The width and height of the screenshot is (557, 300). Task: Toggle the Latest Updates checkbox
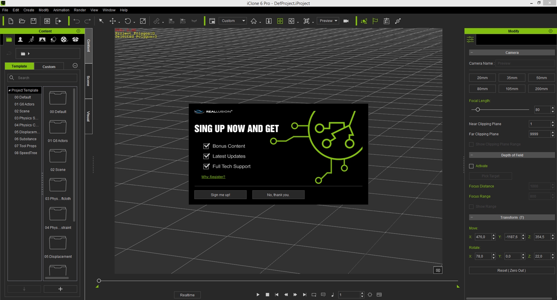click(206, 156)
